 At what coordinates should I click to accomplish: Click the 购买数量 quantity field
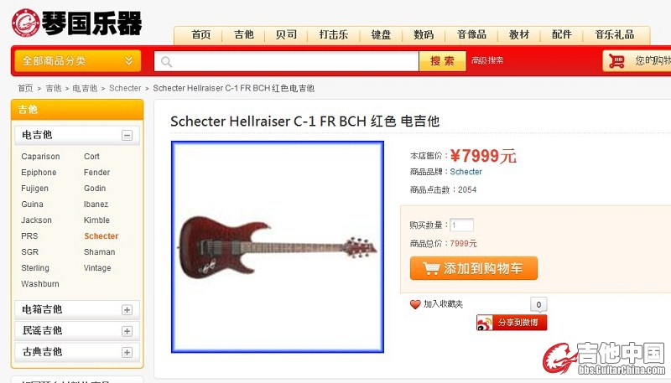click(x=462, y=225)
